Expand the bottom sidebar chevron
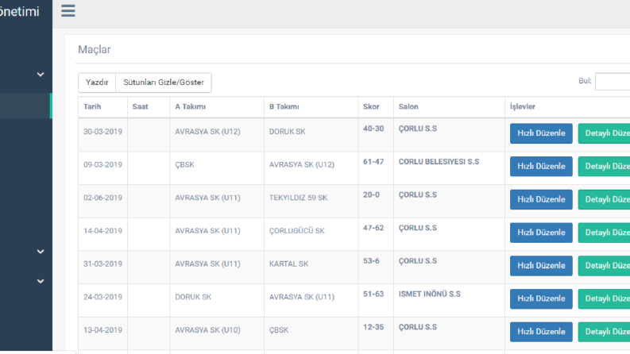This screenshot has height=354, width=630. (x=41, y=281)
